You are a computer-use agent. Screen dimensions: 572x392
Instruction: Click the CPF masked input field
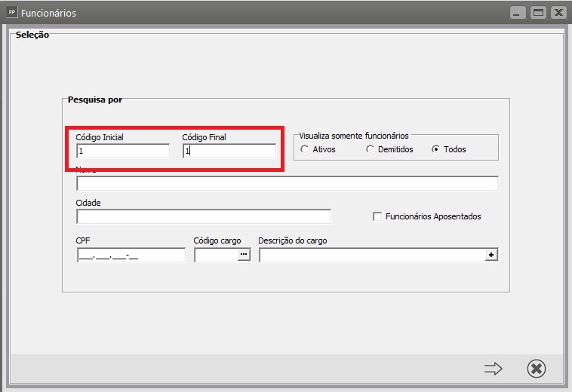[131, 255]
